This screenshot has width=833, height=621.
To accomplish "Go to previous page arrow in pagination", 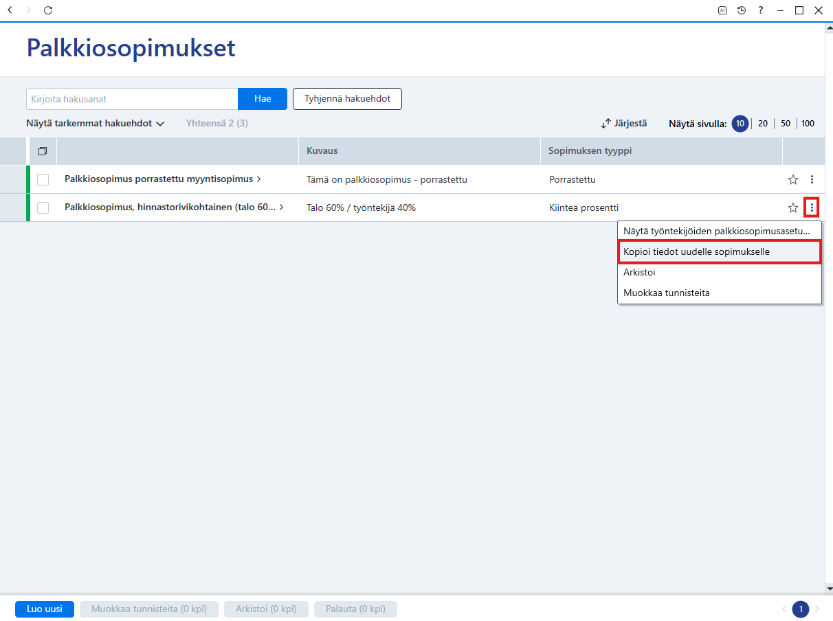I will (784, 609).
